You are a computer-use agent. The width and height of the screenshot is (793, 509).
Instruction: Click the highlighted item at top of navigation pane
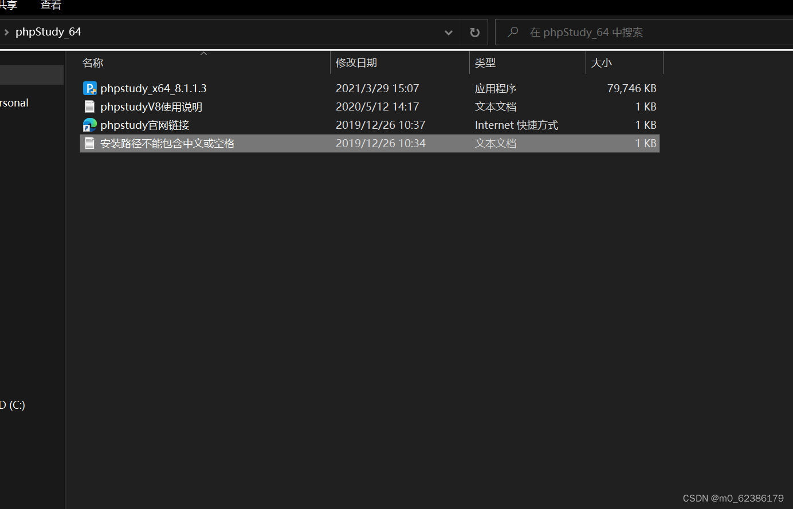[x=32, y=75]
